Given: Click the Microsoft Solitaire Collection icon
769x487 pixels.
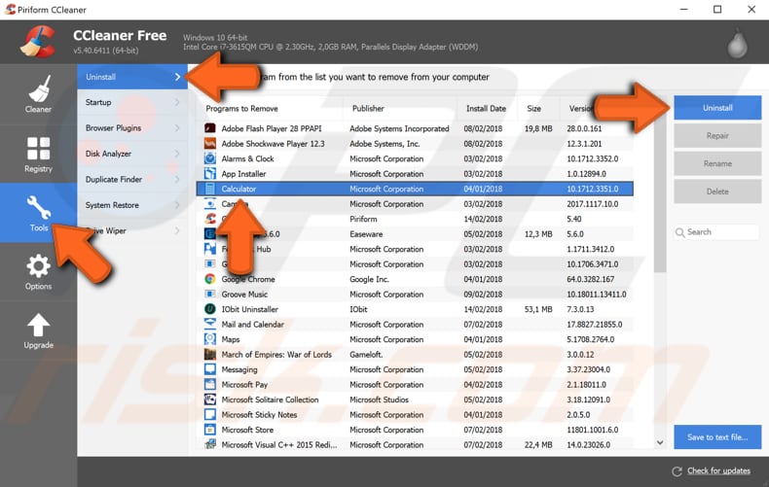Looking at the screenshot, I should pyautogui.click(x=210, y=400).
